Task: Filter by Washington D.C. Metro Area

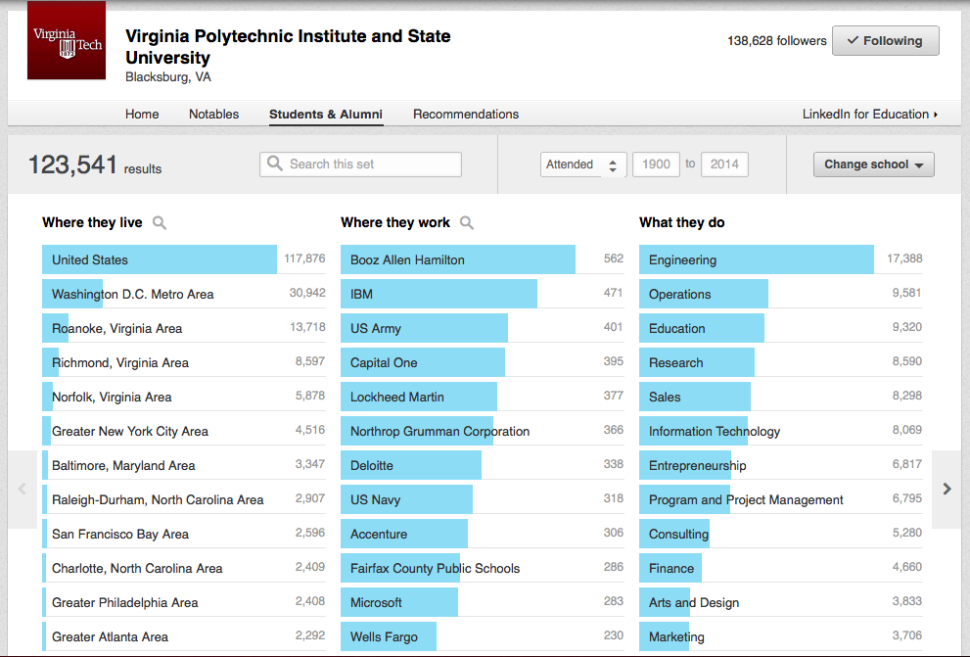Action: tap(184, 294)
